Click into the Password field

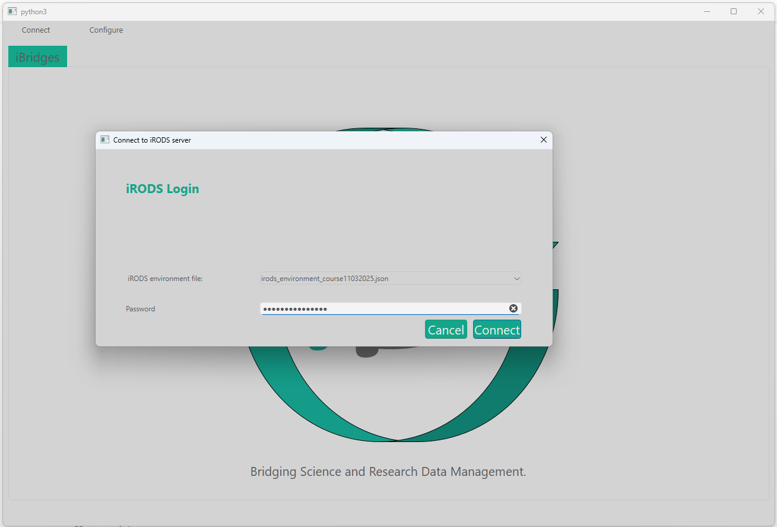391,308
